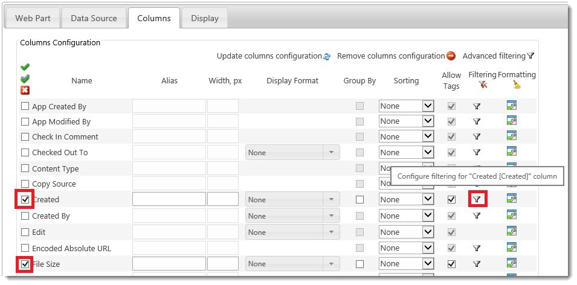The image size is (577, 285).
Task: Click filter icon for Created By row
Action: [x=477, y=216]
